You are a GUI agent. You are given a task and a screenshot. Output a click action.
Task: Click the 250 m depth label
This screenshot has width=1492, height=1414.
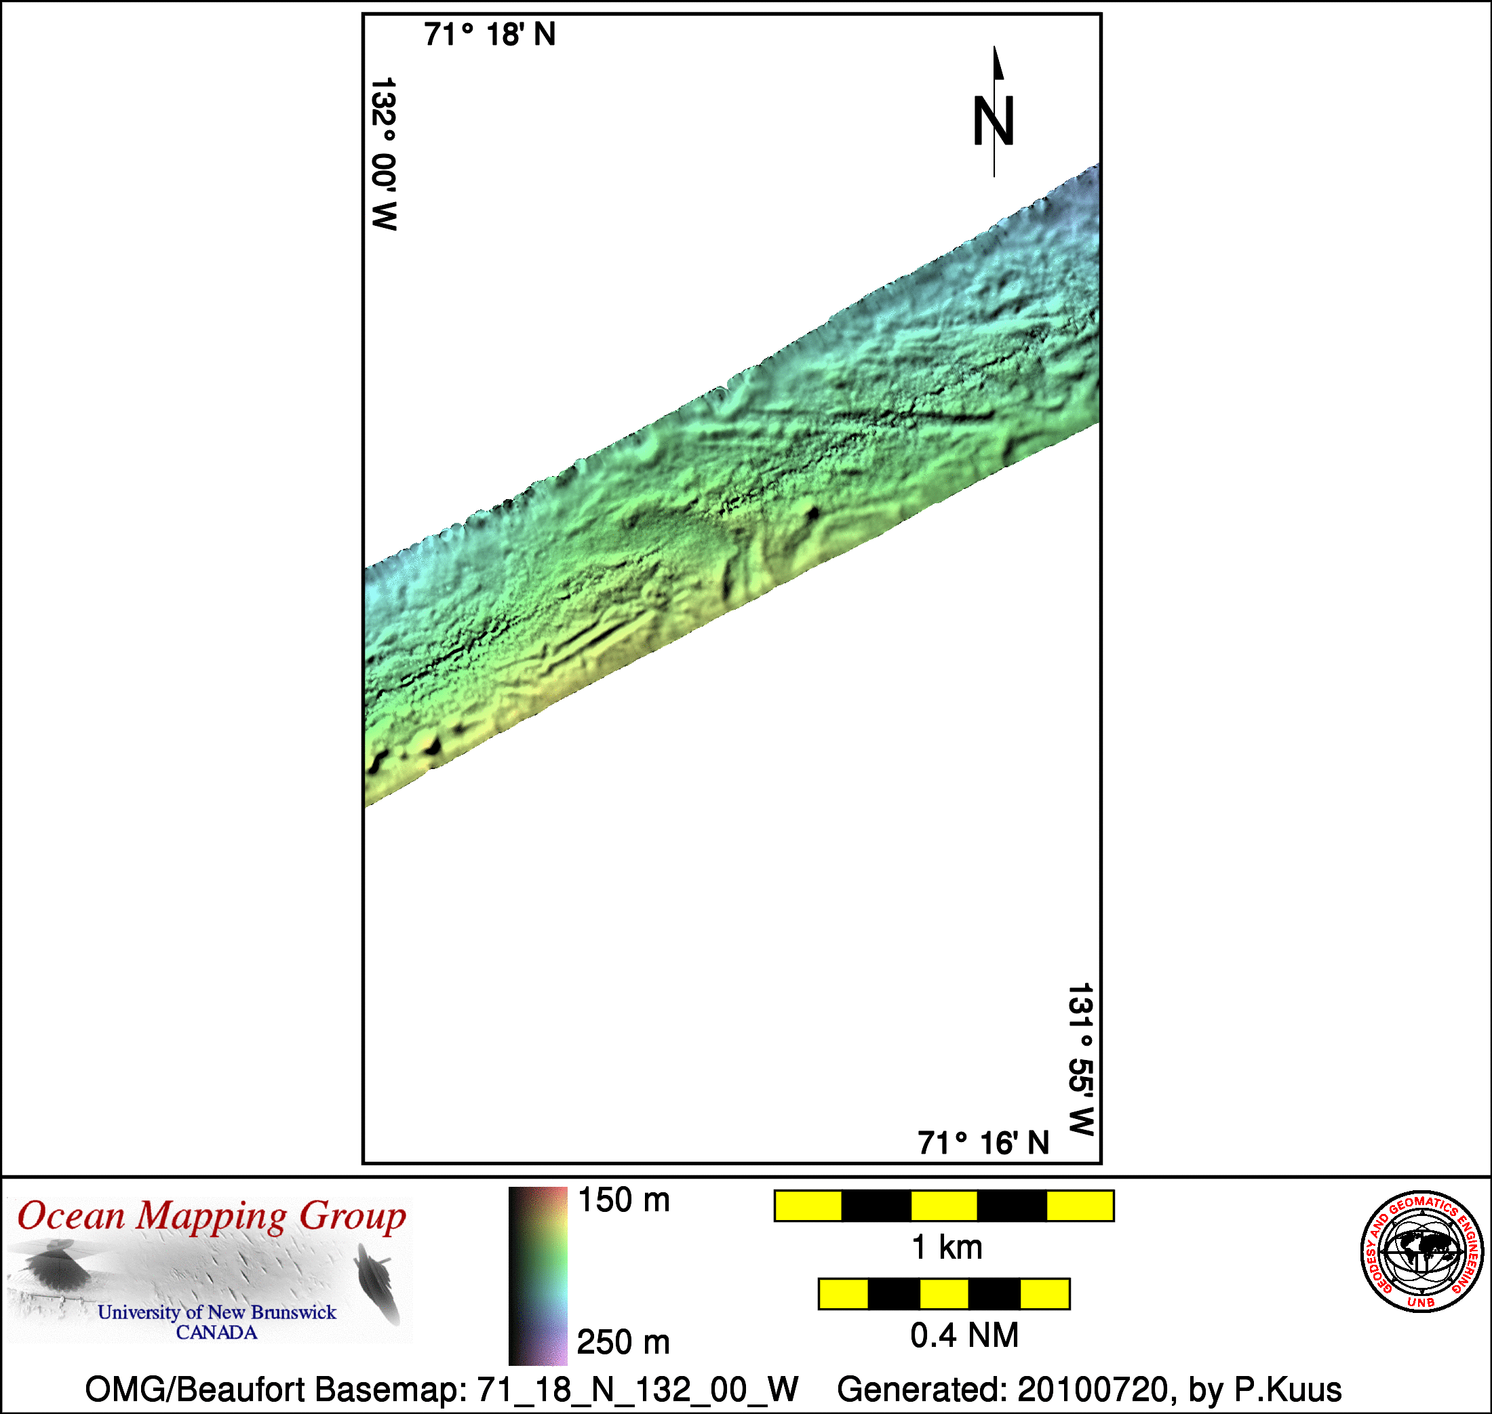point(623,1342)
